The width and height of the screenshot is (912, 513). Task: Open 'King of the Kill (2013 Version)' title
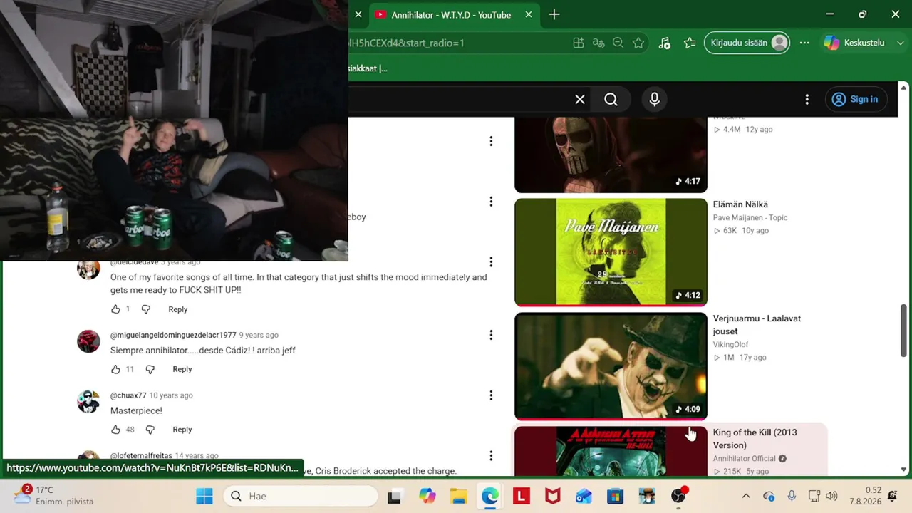tap(755, 439)
